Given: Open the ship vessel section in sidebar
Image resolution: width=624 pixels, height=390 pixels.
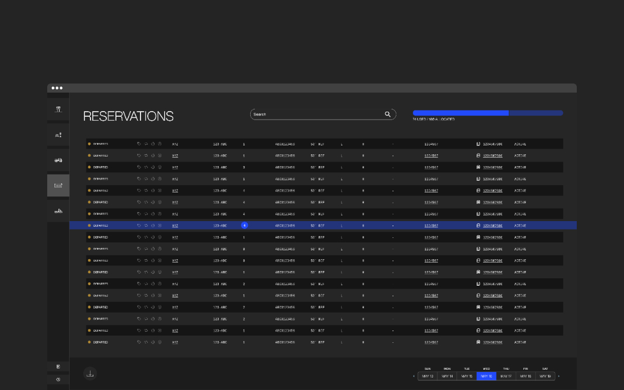Looking at the screenshot, I should 58,211.
